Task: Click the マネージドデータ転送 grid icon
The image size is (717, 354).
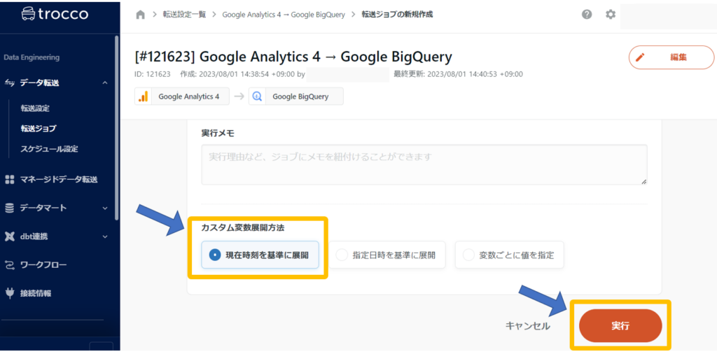Action: (10, 180)
